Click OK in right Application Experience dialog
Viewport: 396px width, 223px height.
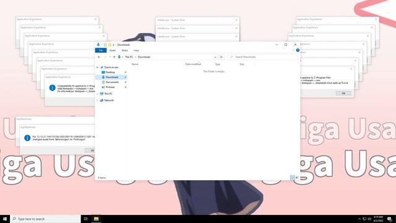point(343,94)
